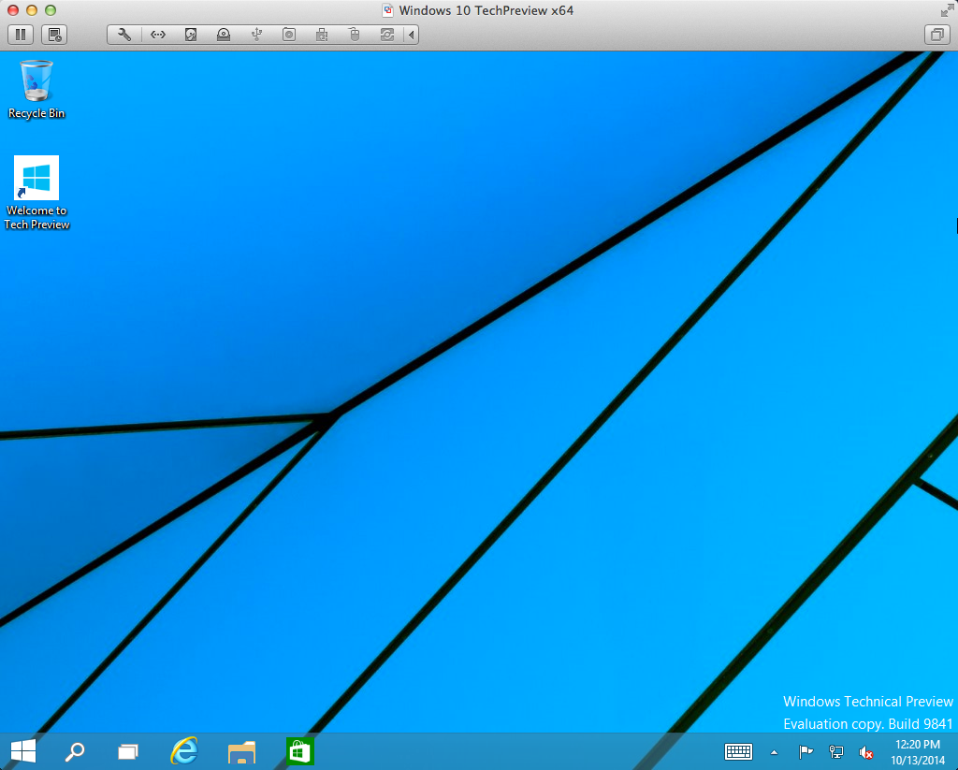This screenshot has height=770, width=958.
Task: Select Welcome to Tech Preview shortcut
Action: pyautogui.click(x=36, y=193)
